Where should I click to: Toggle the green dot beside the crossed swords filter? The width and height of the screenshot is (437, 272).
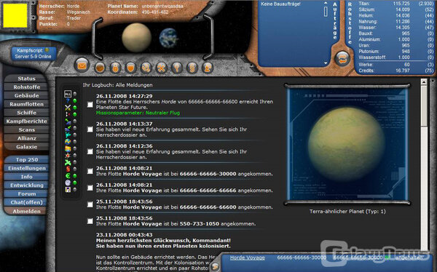point(75,108)
